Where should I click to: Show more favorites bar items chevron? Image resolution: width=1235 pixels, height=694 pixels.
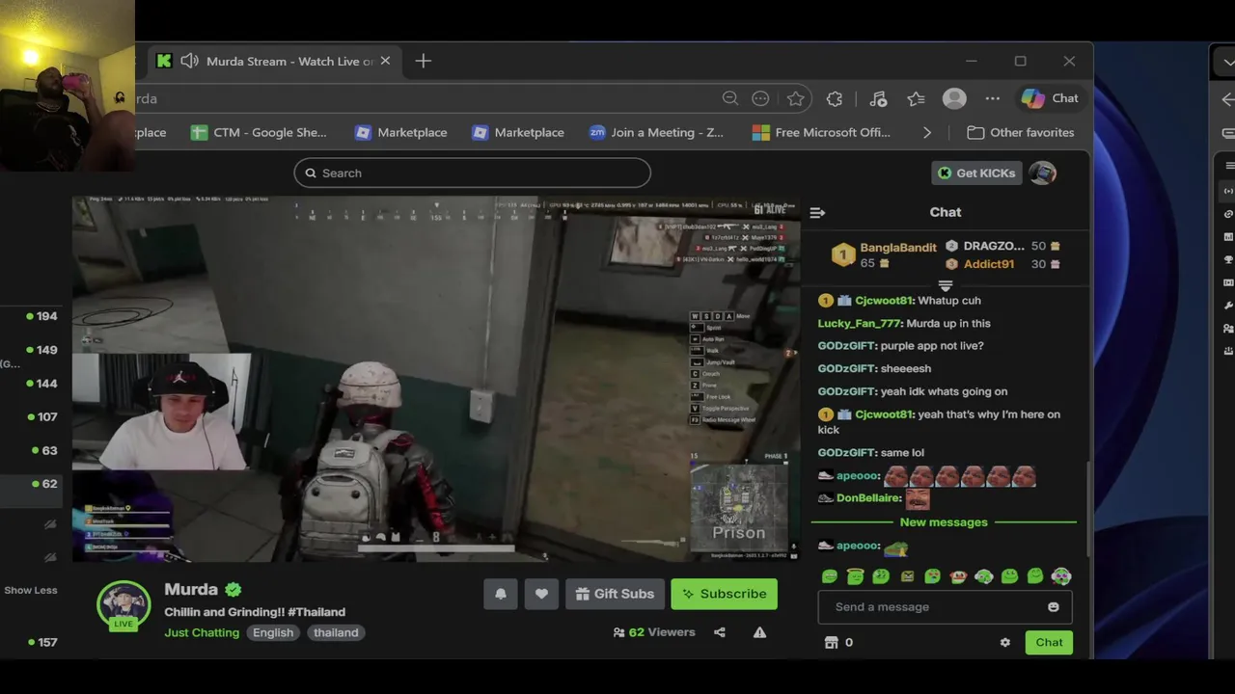point(927,133)
